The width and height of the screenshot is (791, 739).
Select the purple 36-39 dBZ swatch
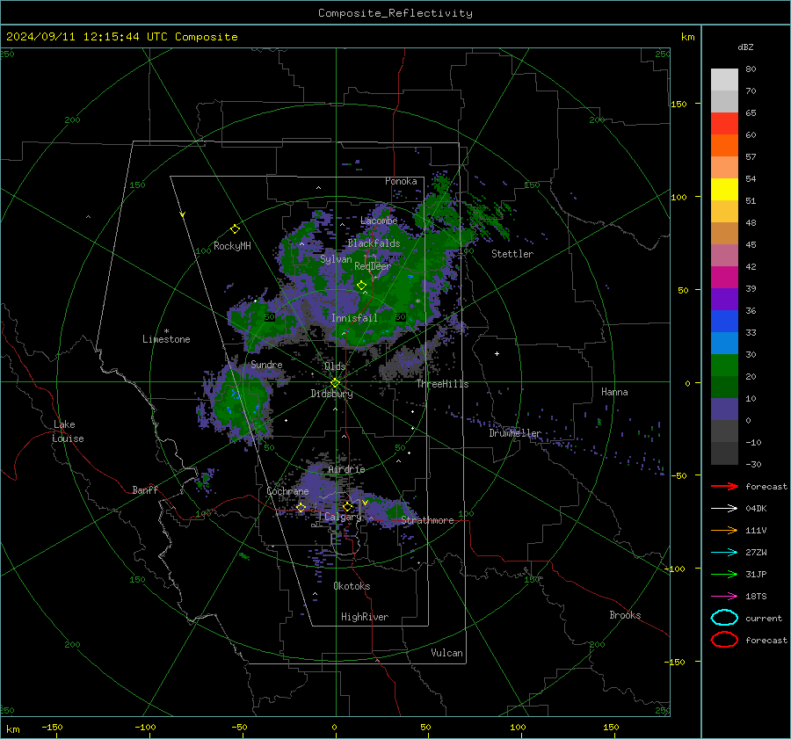pyautogui.click(x=724, y=300)
